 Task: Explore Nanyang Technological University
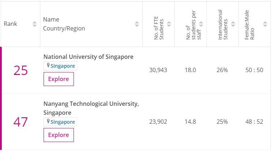58,135
